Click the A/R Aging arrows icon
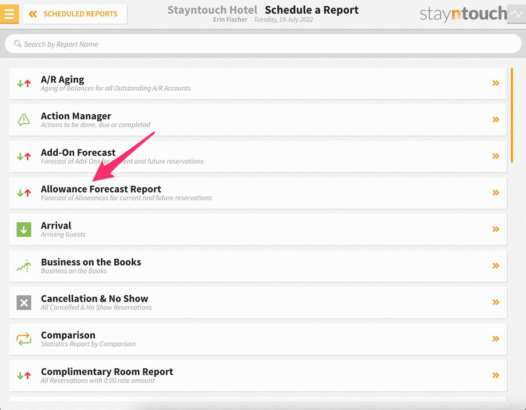 (x=24, y=83)
